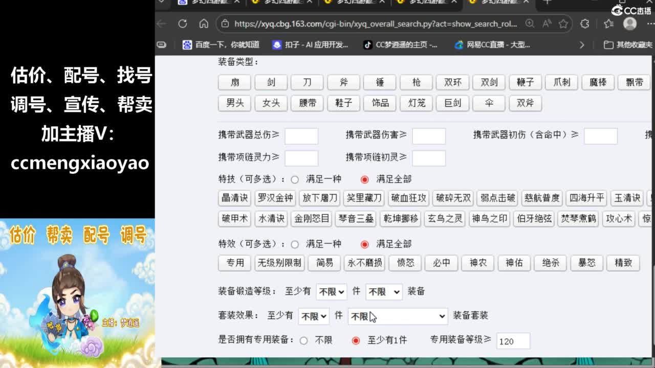Click the magnifier zoom icon in address bar
Image resolution: width=655 pixels, height=368 pixels.
530,24
